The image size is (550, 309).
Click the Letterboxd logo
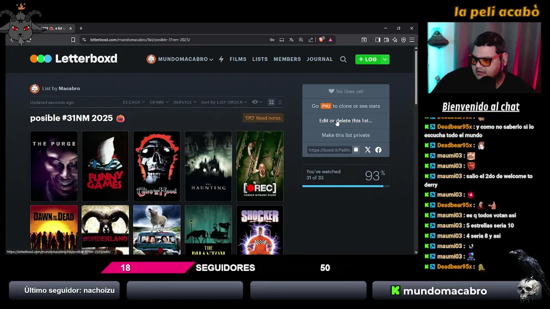tap(73, 59)
